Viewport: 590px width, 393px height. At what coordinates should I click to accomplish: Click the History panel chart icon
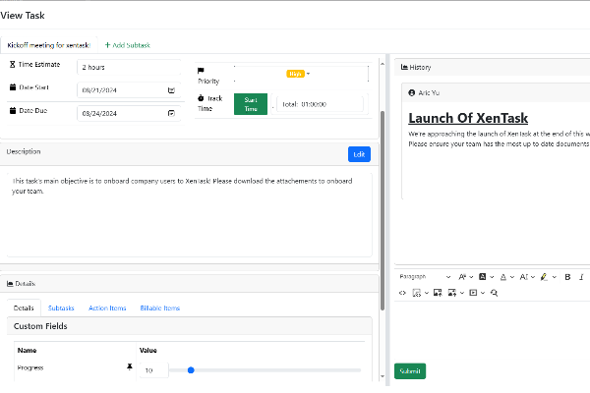click(404, 67)
